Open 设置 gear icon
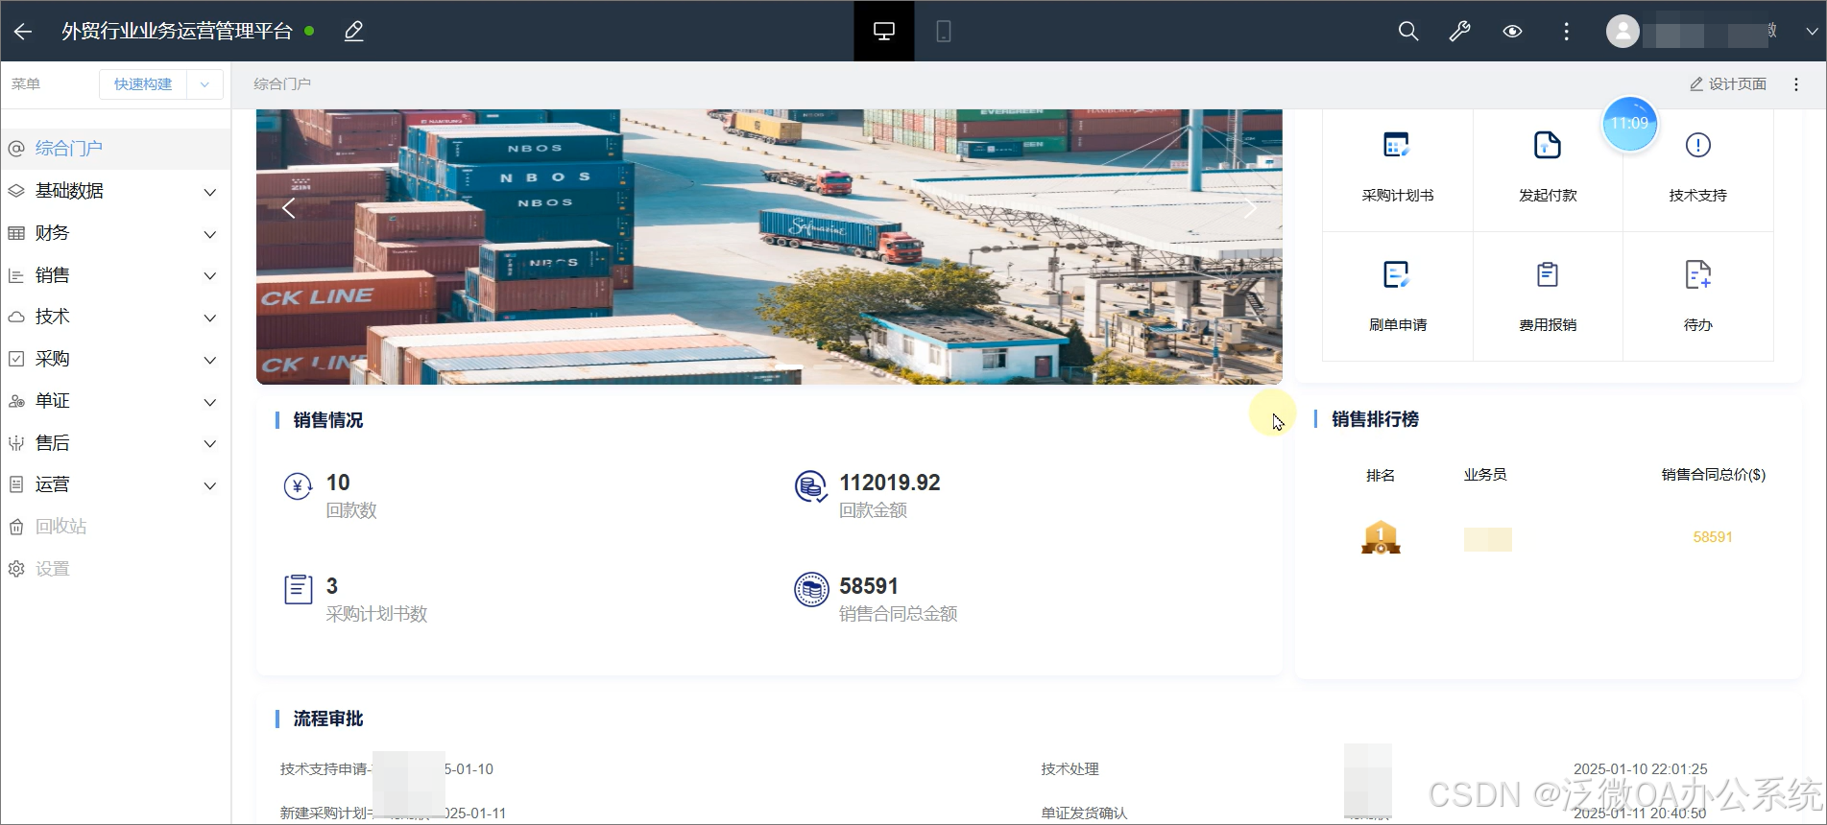Viewport: 1827px width, 825px height. click(x=16, y=569)
